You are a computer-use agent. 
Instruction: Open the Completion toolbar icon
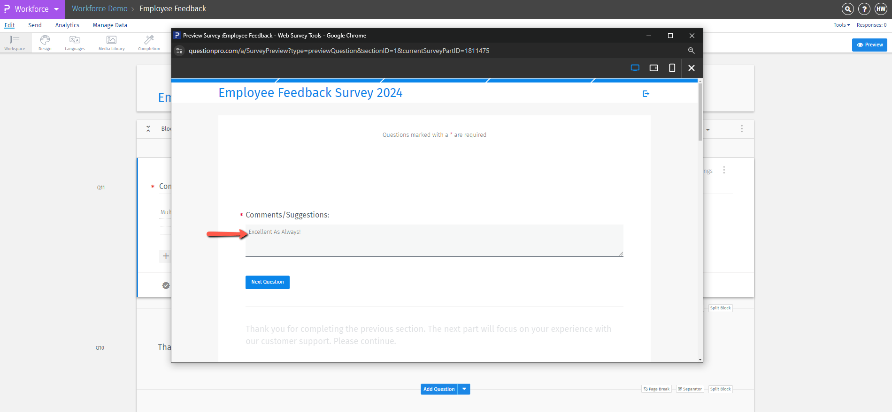point(149,43)
